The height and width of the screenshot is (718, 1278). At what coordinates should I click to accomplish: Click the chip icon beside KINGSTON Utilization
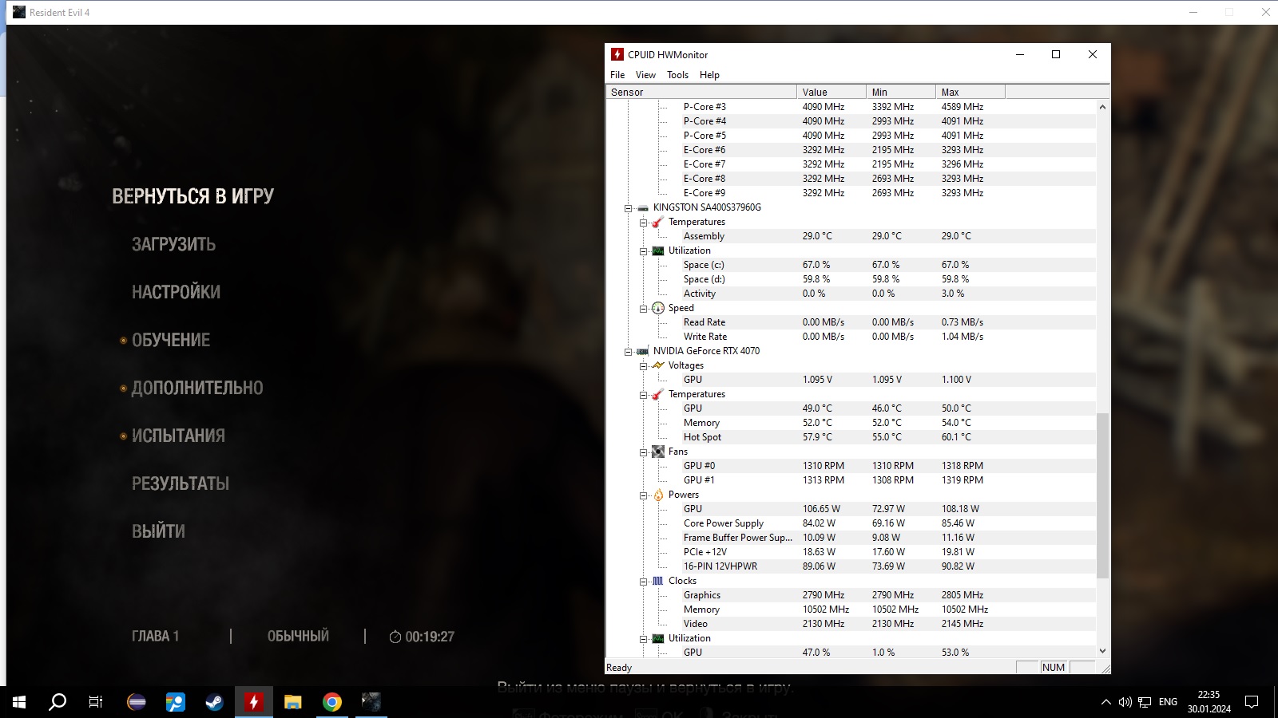pos(658,251)
